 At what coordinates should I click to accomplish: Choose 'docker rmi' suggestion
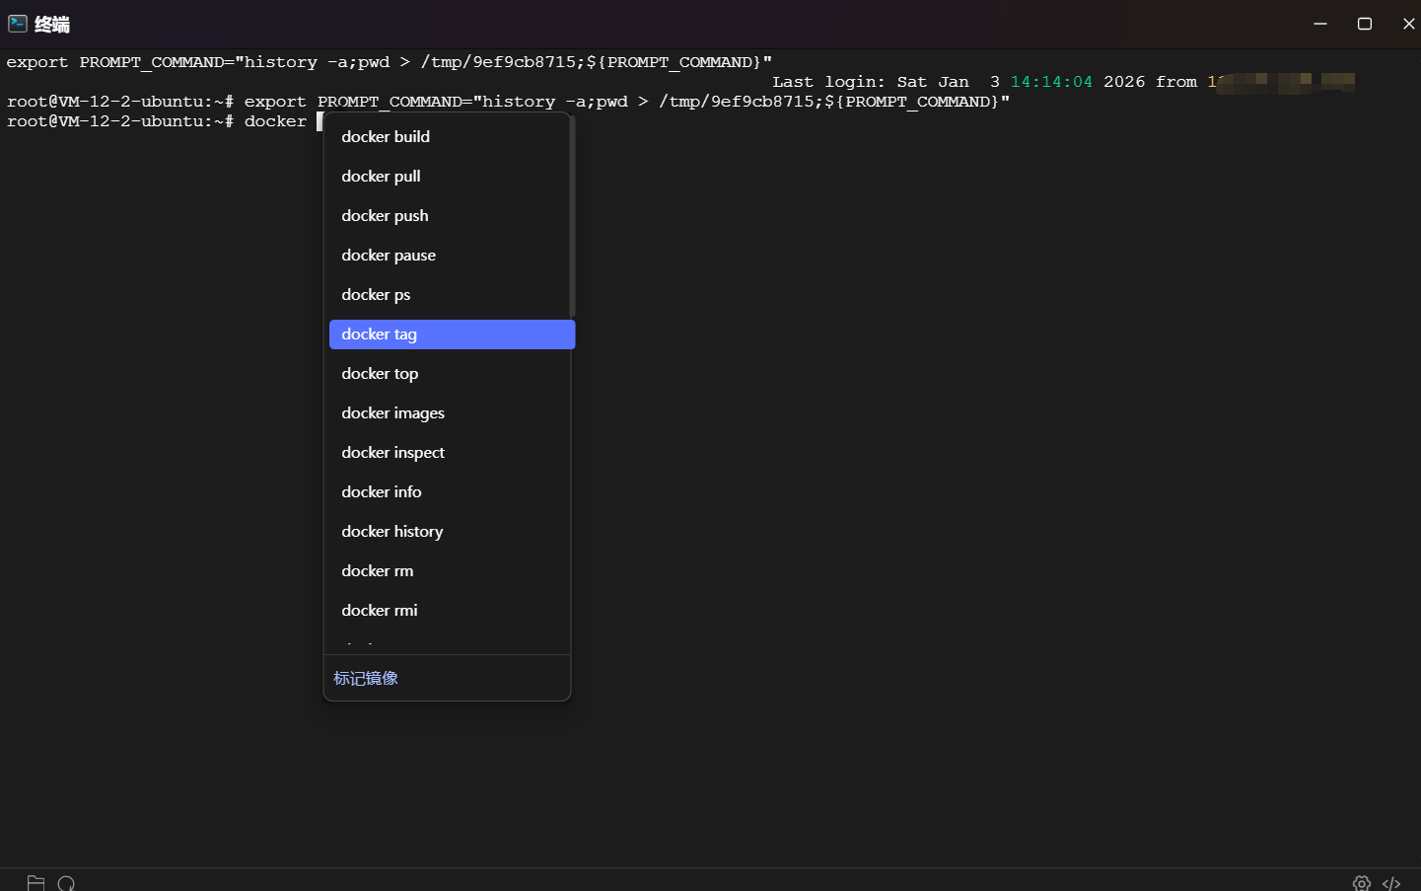pos(450,610)
